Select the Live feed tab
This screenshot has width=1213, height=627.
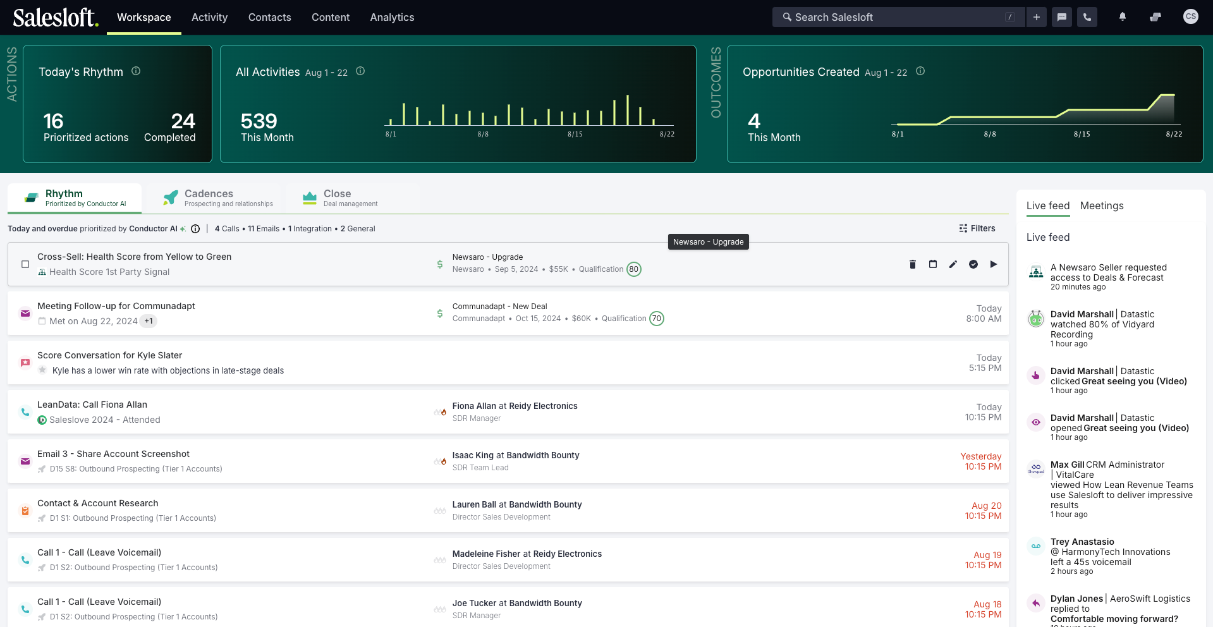pos(1048,206)
